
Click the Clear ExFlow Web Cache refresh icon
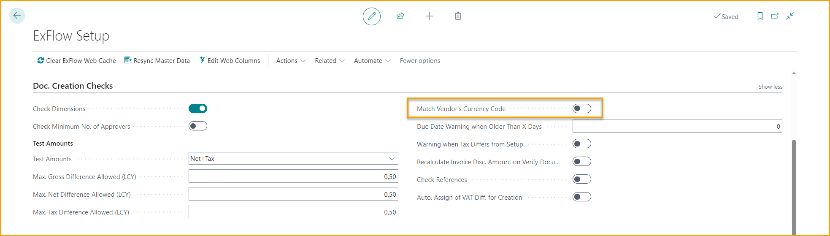pyautogui.click(x=41, y=60)
